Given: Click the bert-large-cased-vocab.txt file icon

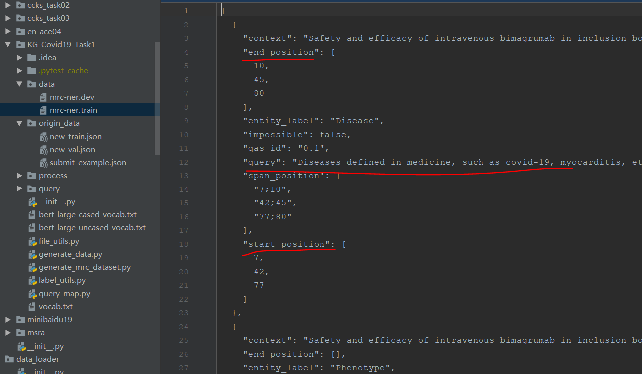Looking at the screenshot, I should (x=32, y=214).
